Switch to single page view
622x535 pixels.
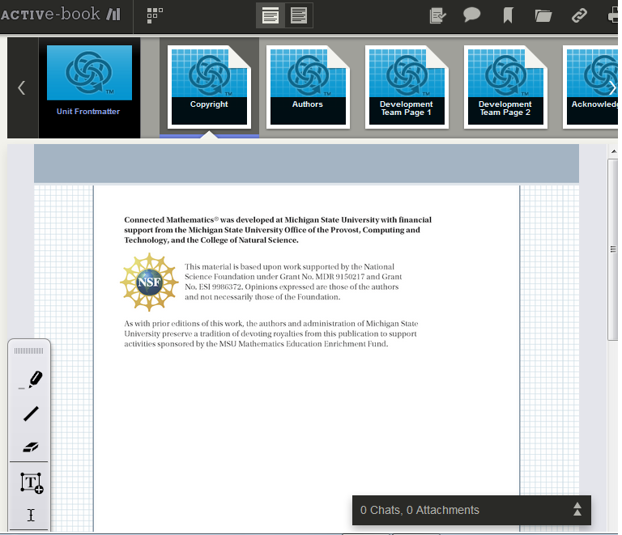pyautogui.click(x=271, y=16)
